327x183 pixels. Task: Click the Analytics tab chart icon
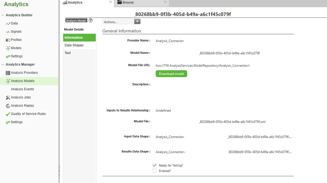click(x=65, y=3)
